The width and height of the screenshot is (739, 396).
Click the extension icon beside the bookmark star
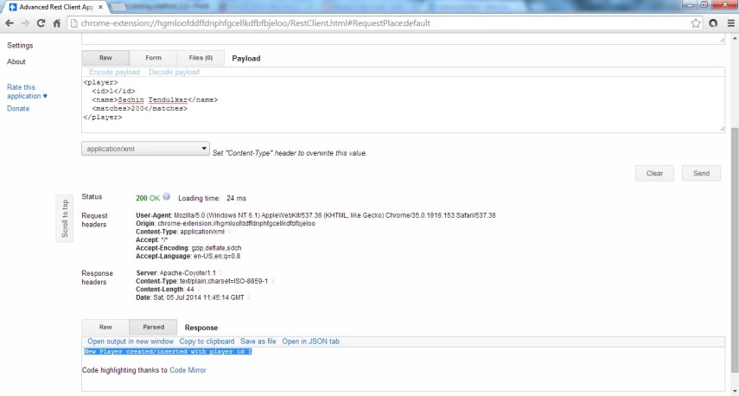713,23
